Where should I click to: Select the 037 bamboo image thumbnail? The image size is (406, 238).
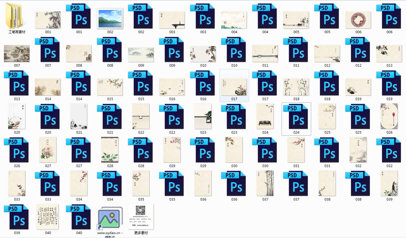265,183
